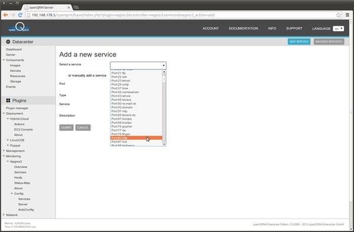This screenshot has width=354, height=232.
Task: Open the Select a service combo box
Action: click(138, 65)
